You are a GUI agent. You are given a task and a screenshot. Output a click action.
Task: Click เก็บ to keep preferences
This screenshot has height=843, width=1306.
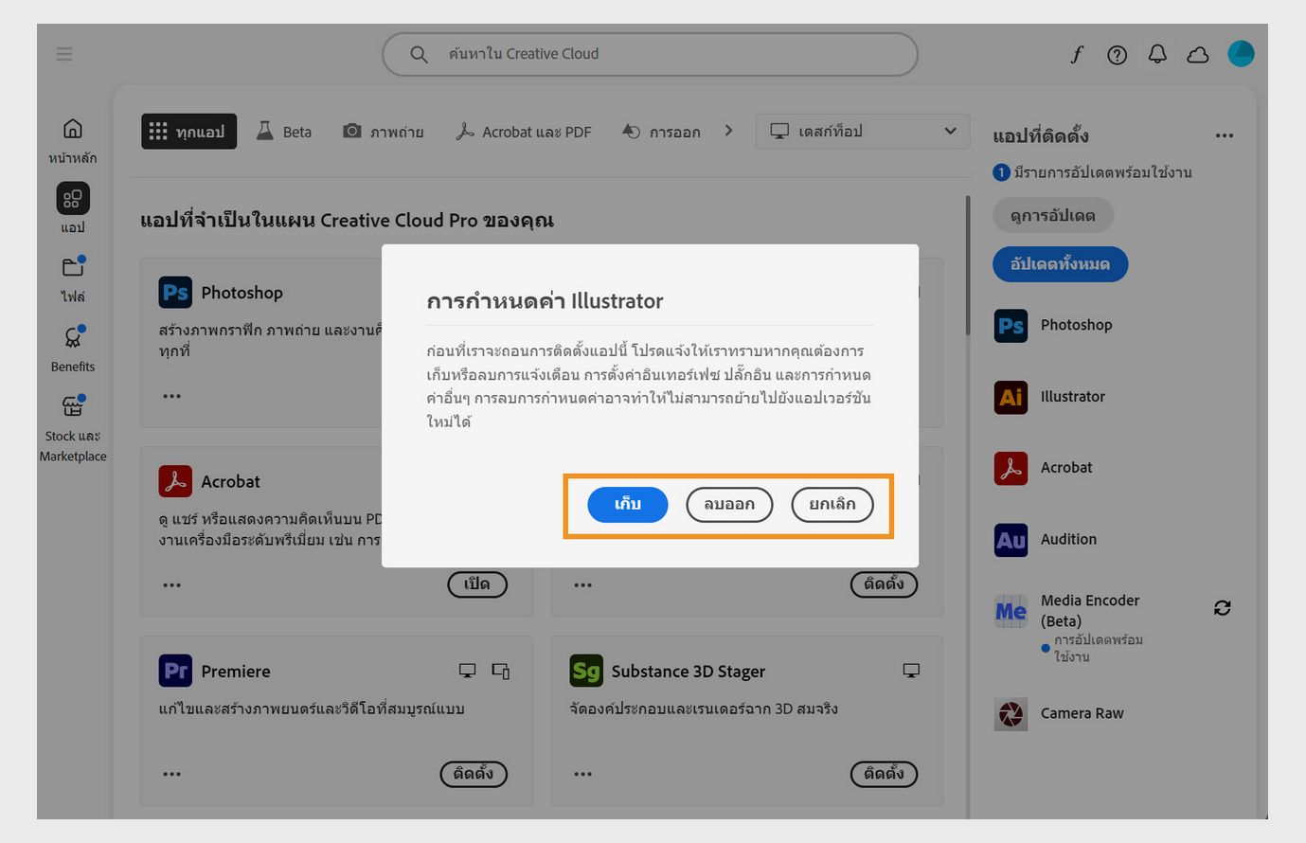tap(628, 505)
